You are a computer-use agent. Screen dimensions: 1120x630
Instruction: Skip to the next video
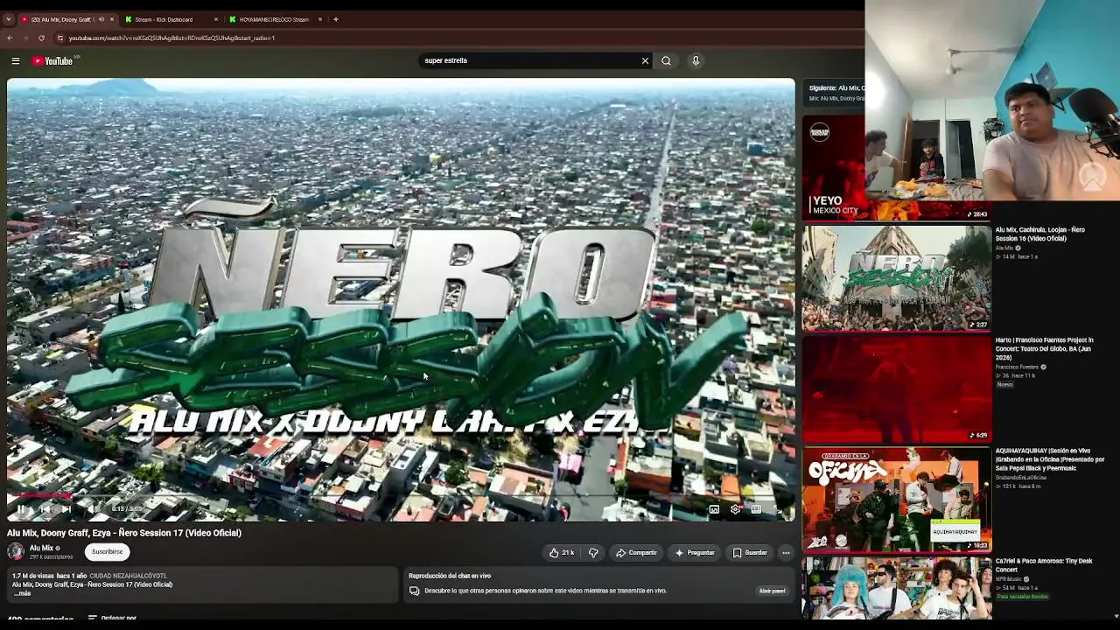(x=66, y=508)
